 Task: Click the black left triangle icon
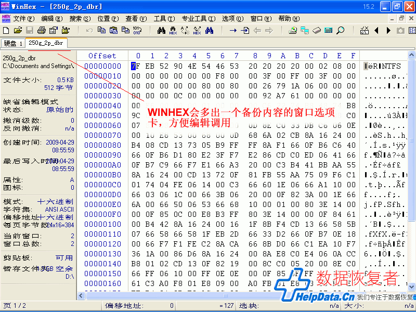pyautogui.click(x=376, y=31)
